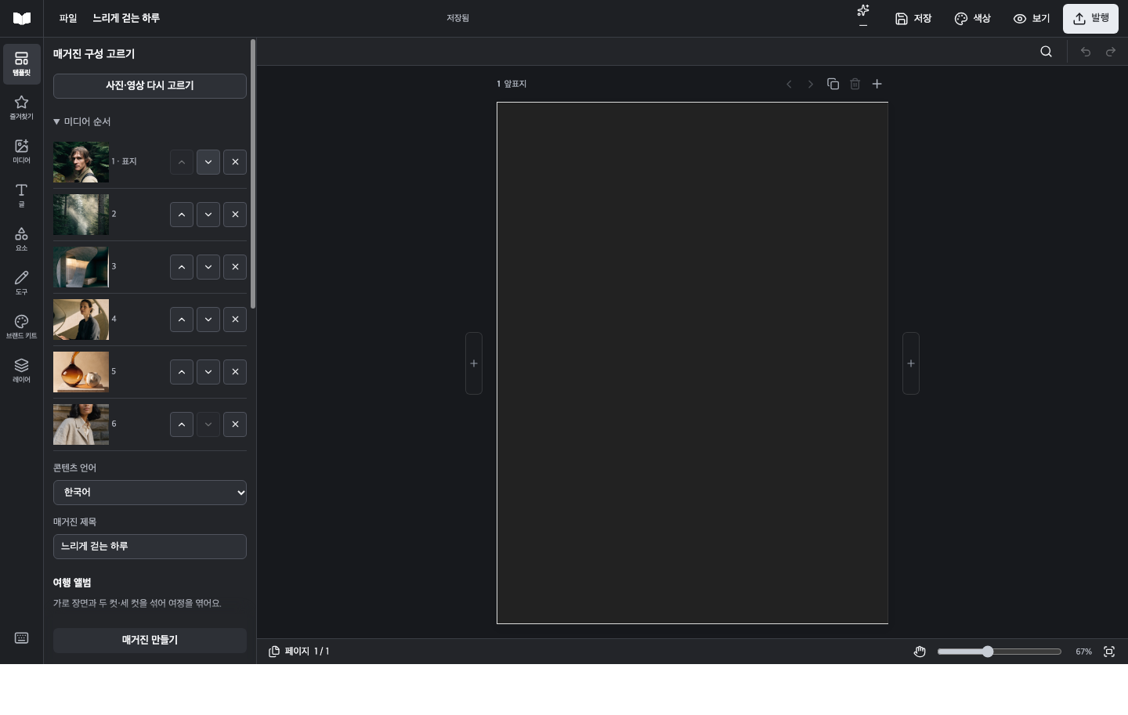Click the 매거진 제목 input field
1128x715 pixels.
pos(150,547)
